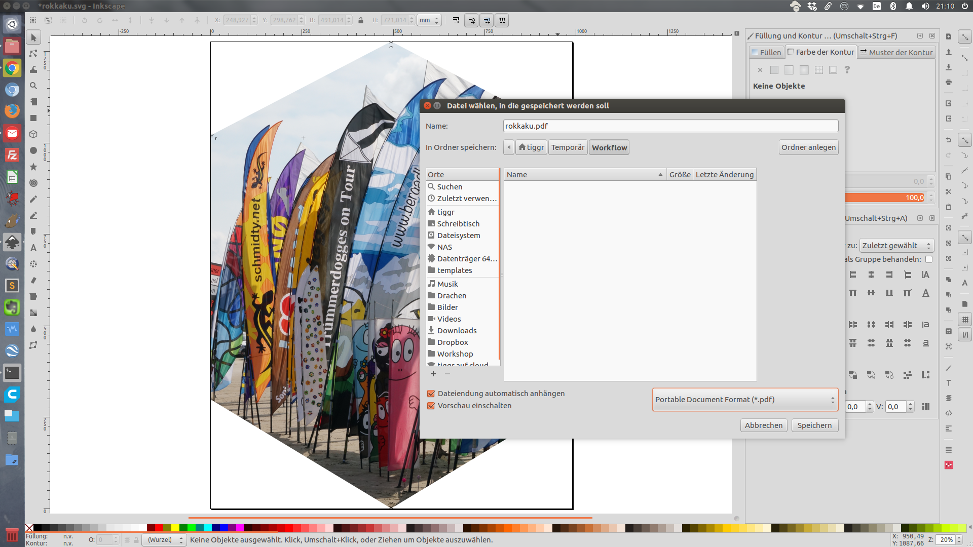Disable 'Vorschau einschalten' checkbox

point(431,406)
